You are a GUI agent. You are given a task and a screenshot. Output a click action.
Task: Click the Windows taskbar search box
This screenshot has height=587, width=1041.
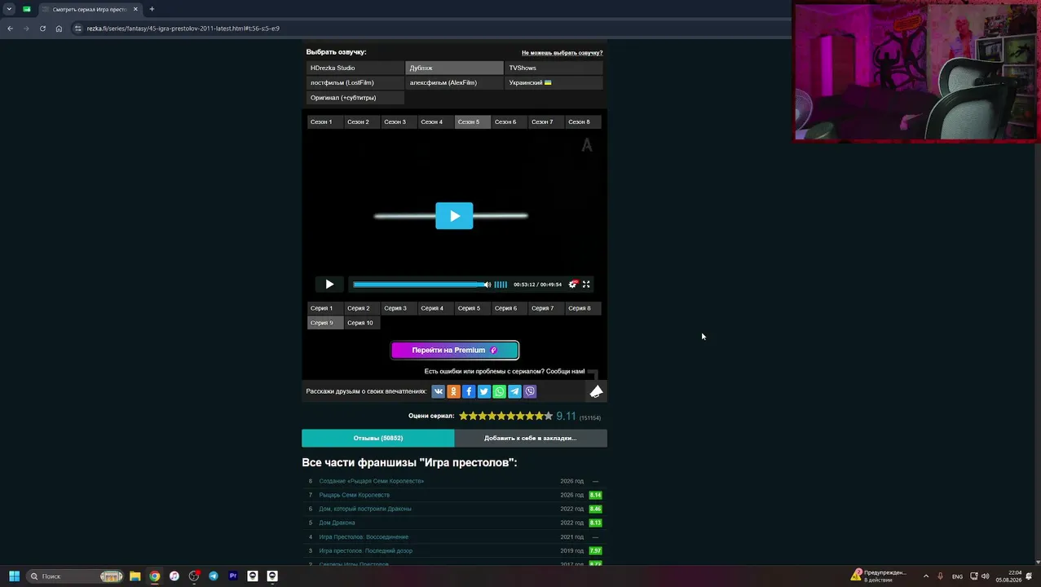[75, 576]
